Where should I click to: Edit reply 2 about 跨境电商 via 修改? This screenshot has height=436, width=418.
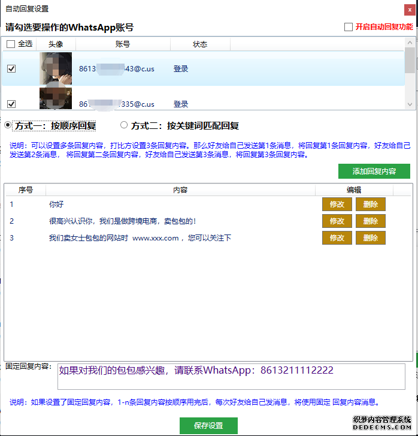(x=337, y=221)
